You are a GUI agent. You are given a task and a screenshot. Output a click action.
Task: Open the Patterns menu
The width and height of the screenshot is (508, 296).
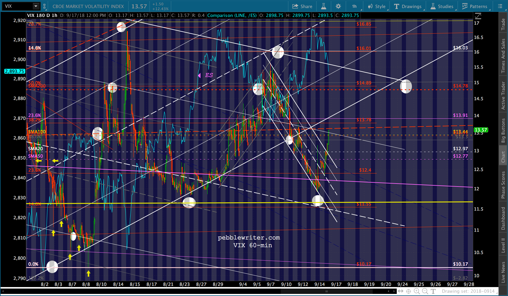point(475,6)
